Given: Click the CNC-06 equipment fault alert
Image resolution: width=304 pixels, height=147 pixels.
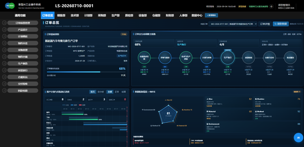Looking at the screenshot, I should [217, 142].
